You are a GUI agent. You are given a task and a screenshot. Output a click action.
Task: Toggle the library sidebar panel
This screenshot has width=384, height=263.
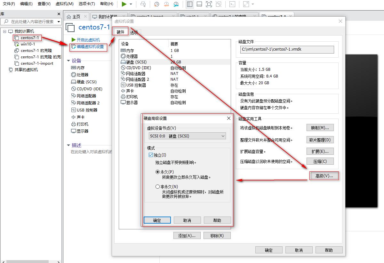click(190, 4)
